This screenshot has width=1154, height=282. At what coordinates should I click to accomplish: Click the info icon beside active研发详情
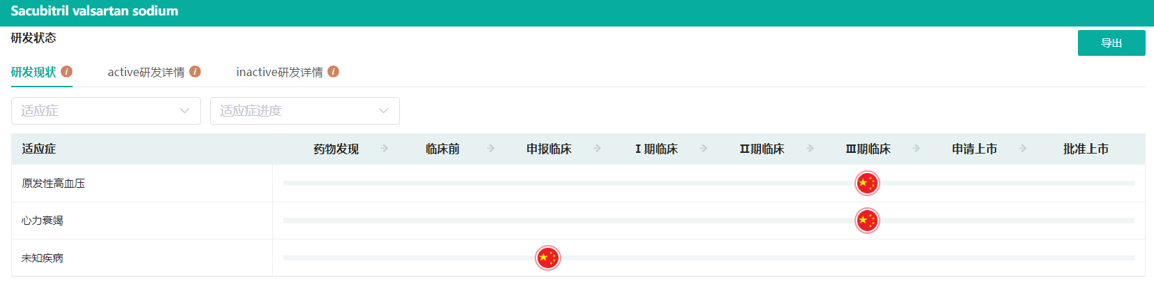[195, 71]
